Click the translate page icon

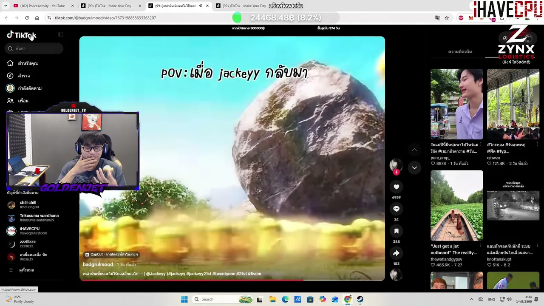(437, 18)
